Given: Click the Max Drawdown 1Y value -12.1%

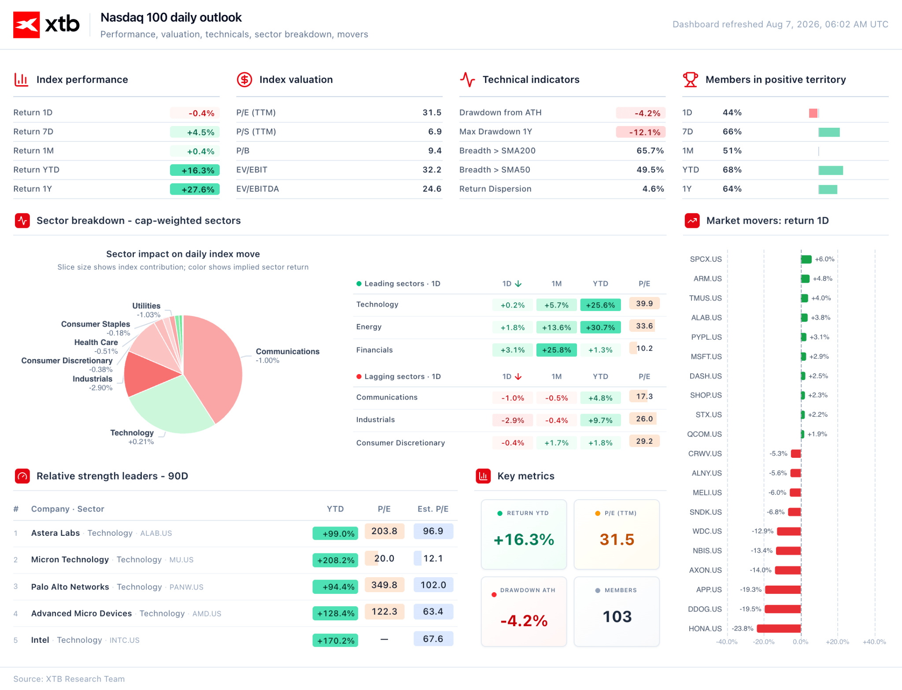Looking at the screenshot, I should coord(641,132).
